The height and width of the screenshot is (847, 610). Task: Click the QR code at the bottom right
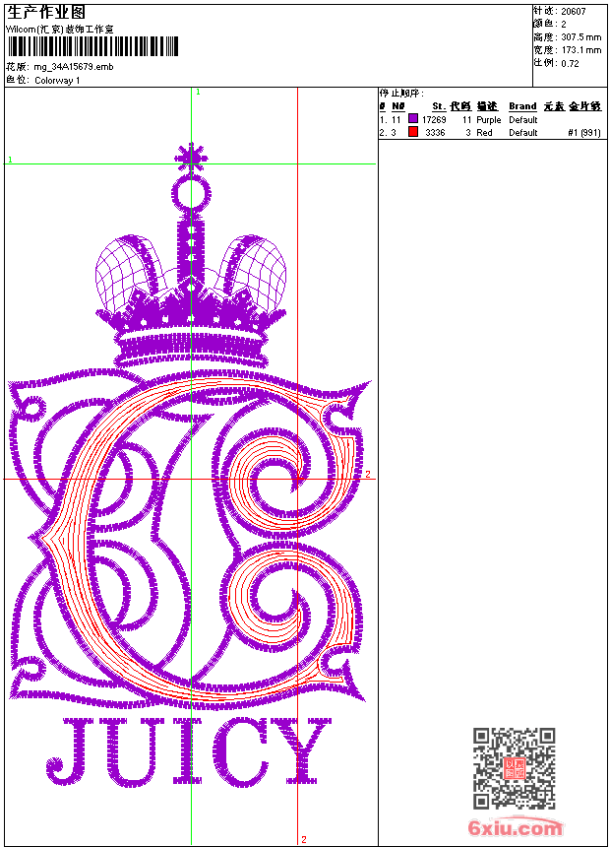pyautogui.click(x=515, y=768)
